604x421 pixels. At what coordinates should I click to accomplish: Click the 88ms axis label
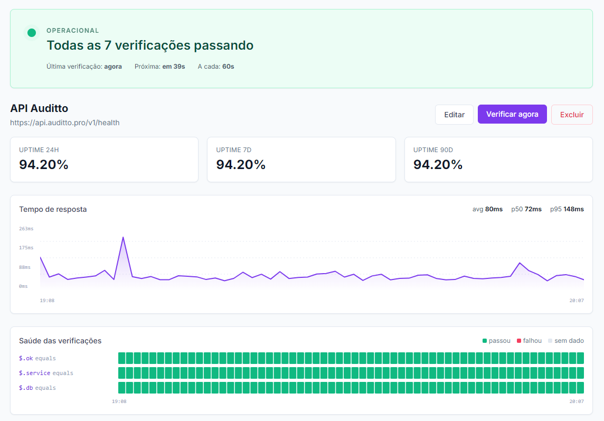pyautogui.click(x=25, y=267)
